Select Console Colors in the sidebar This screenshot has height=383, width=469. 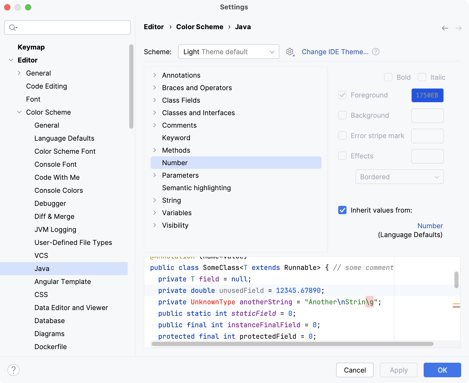click(58, 190)
